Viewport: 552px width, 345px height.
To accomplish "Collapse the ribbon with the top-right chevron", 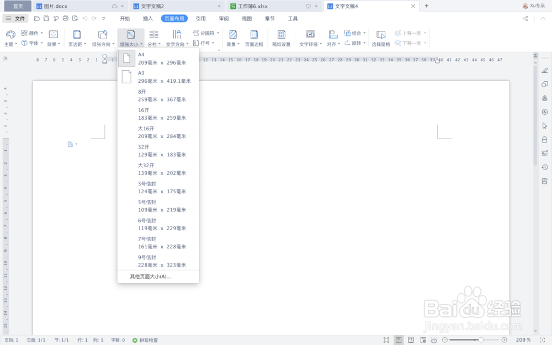I will pos(543,19).
